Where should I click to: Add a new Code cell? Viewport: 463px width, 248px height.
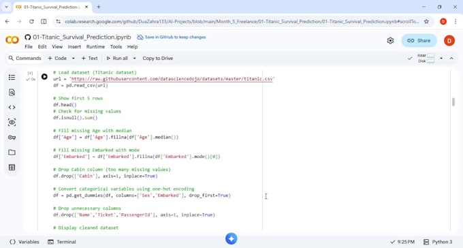pyautogui.click(x=57, y=58)
